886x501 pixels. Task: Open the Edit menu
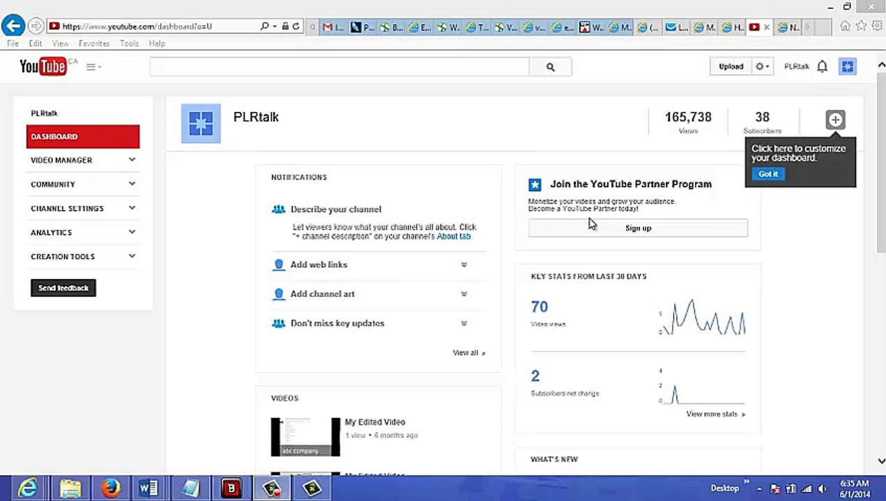click(x=36, y=43)
